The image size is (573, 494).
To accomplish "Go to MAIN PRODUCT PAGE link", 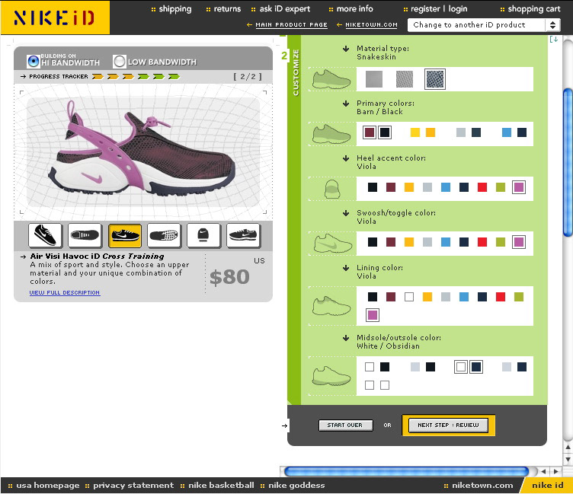I will (x=291, y=25).
